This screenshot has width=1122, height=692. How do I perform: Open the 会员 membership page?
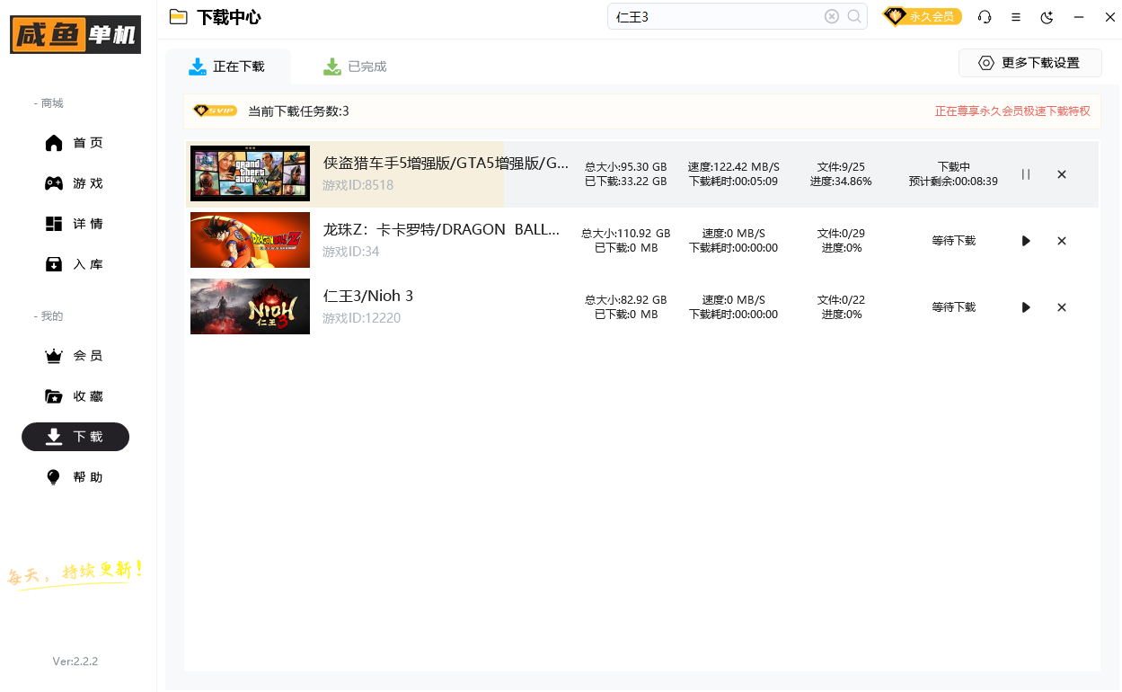(x=75, y=356)
